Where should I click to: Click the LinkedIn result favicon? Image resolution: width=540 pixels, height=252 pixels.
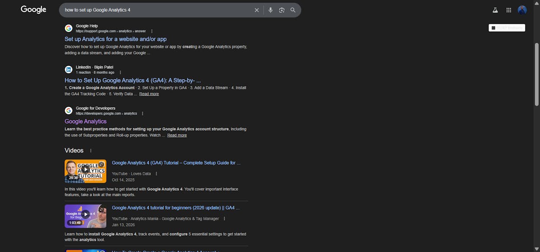(68, 70)
